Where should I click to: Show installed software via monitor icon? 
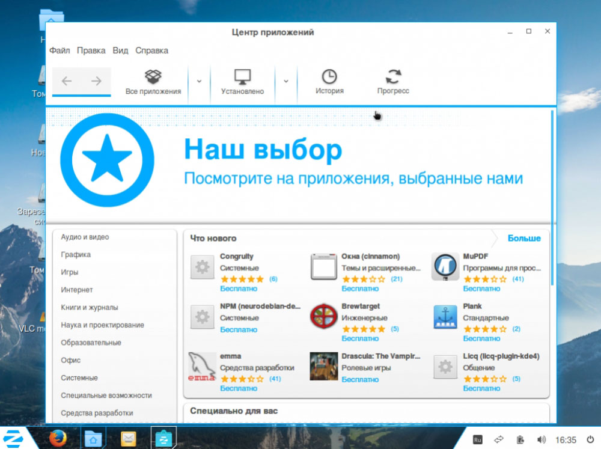coord(242,77)
